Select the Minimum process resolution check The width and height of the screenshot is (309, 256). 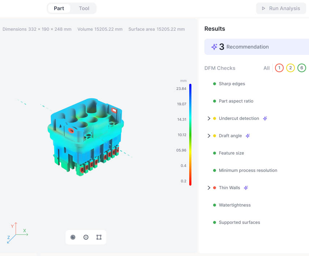click(x=248, y=170)
